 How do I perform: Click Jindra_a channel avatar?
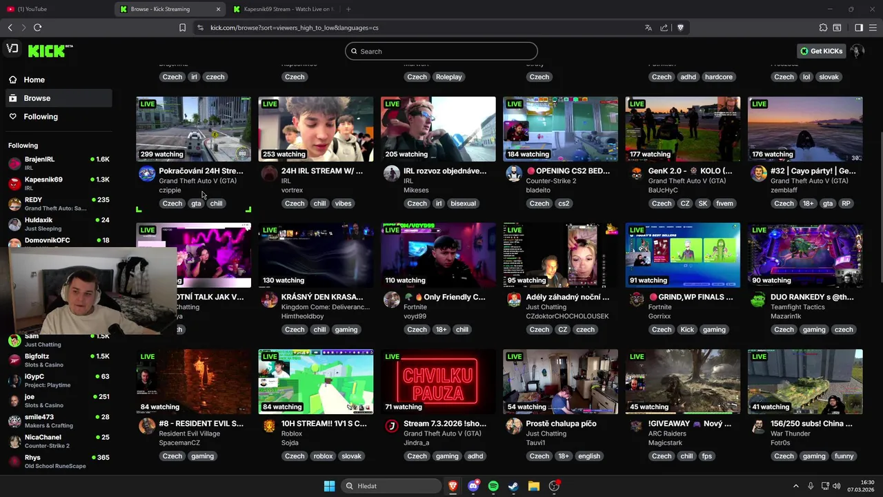click(392, 426)
